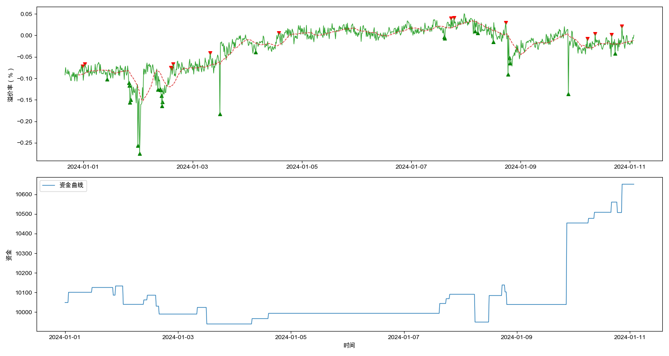Select green triangle at -0.10 right of 2024-01-01
Image resolution: width=669 pixels, height=356 pixels.
click(x=107, y=79)
